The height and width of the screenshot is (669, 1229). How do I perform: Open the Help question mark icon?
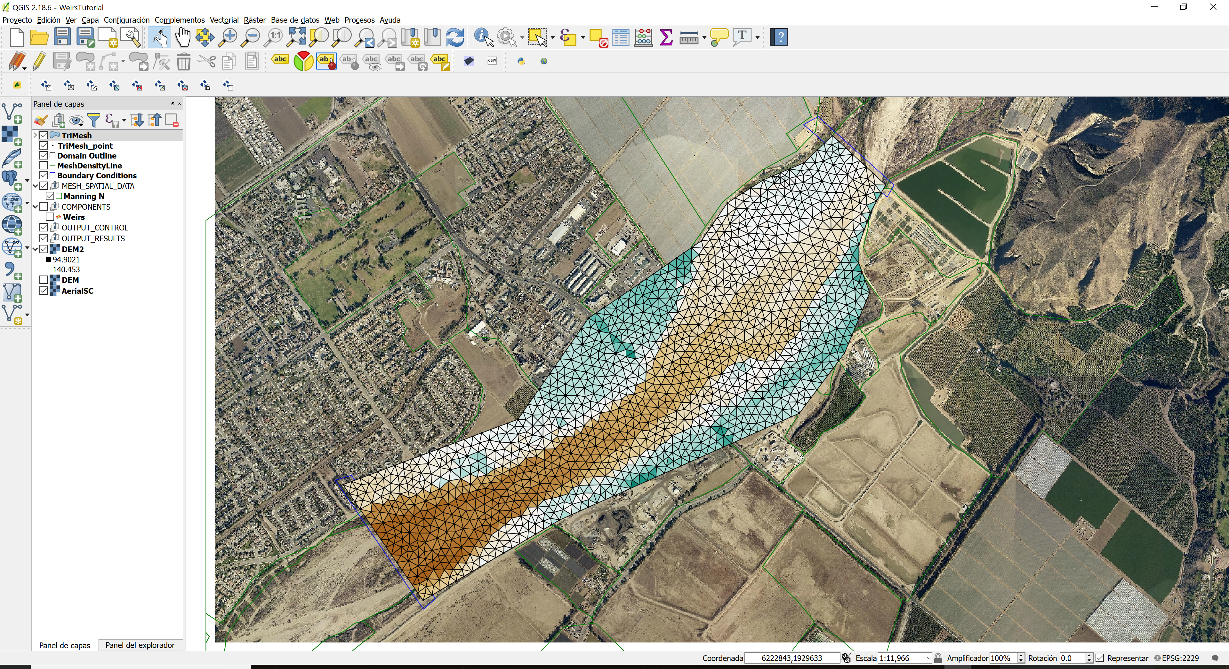point(779,37)
